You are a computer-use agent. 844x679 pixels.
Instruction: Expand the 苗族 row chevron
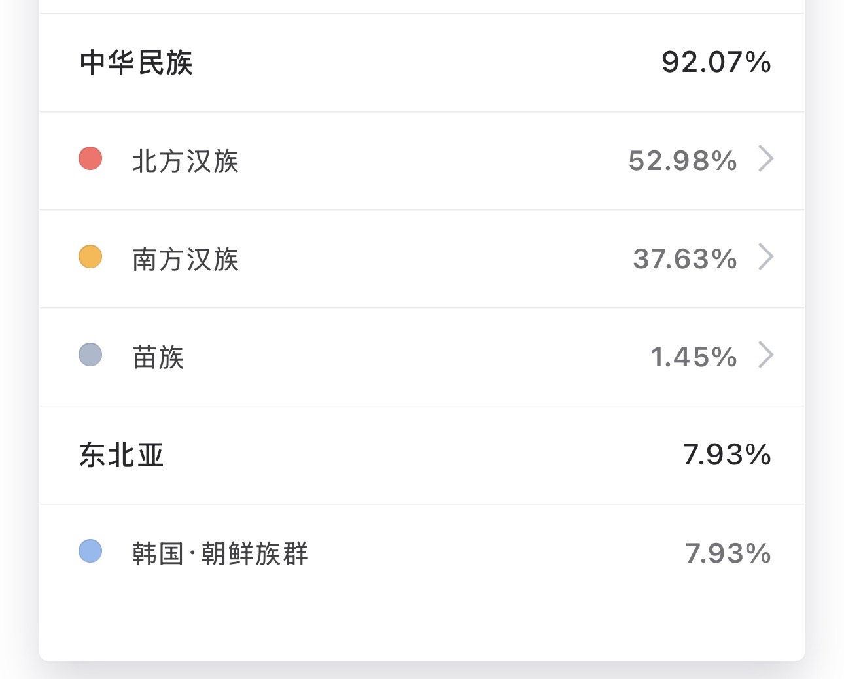coord(765,355)
